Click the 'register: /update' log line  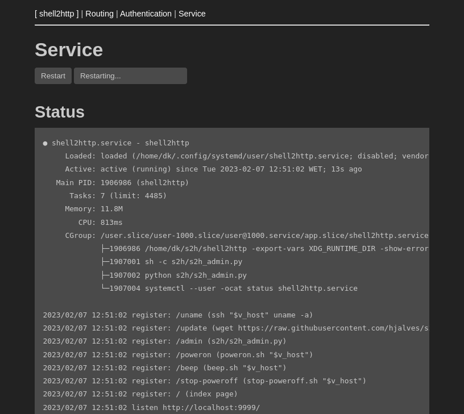click(x=236, y=328)
